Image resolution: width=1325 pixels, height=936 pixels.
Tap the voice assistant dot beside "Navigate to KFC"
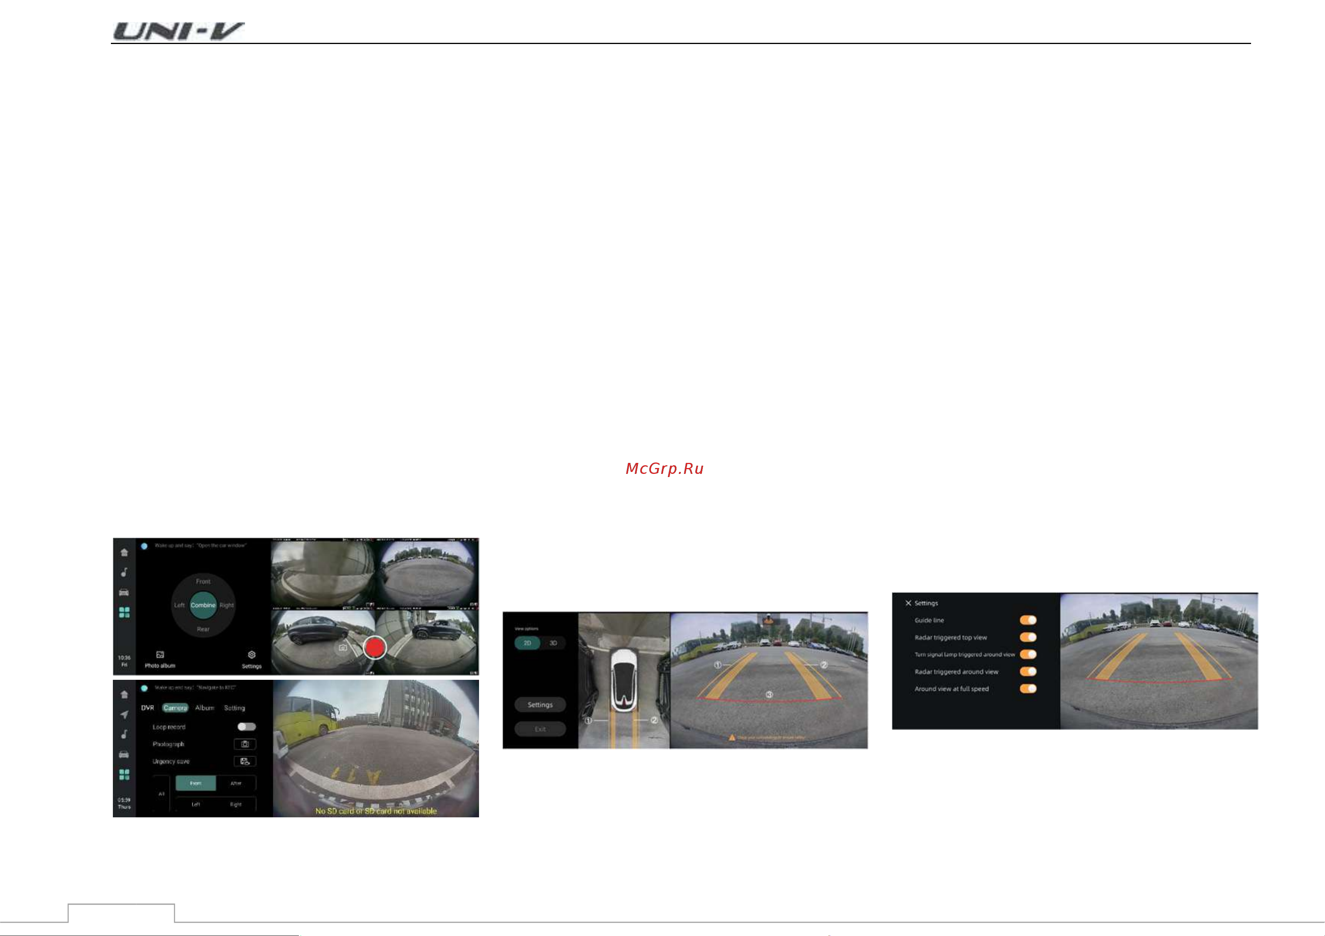(x=144, y=688)
